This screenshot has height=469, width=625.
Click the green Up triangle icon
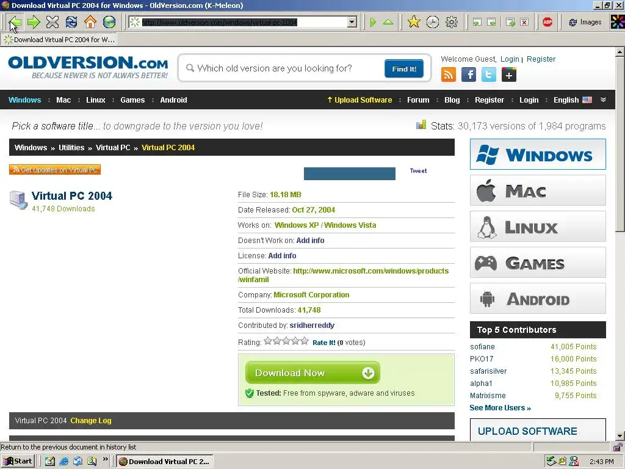click(x=388, y=22)
